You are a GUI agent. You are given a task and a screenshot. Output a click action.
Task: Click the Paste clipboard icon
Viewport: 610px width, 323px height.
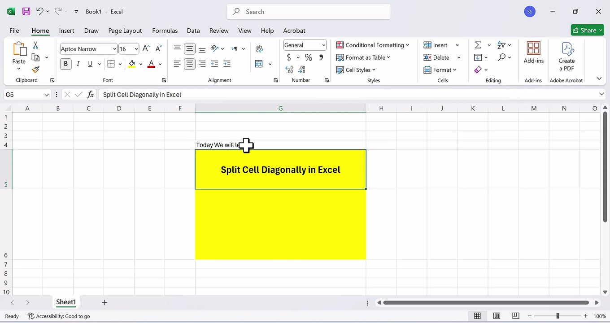point(19,49)
